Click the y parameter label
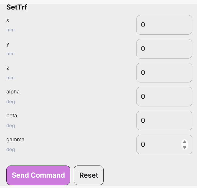197x188 pixels. pyautogui.click(x=8, y=44)
